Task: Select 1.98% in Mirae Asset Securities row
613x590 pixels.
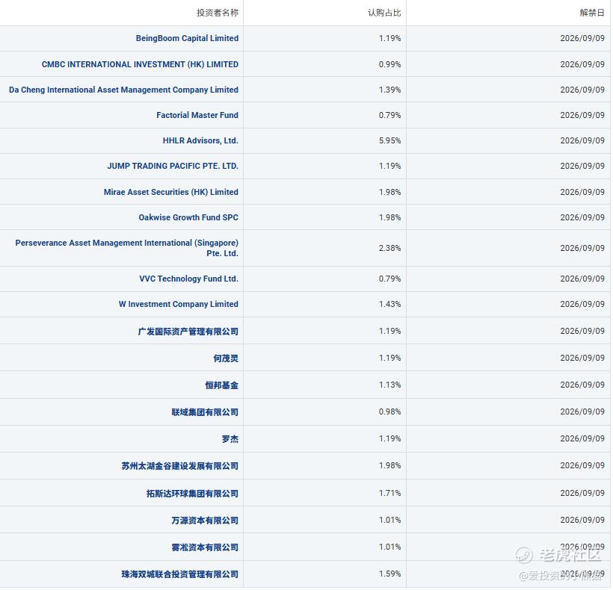Action: 389,192
